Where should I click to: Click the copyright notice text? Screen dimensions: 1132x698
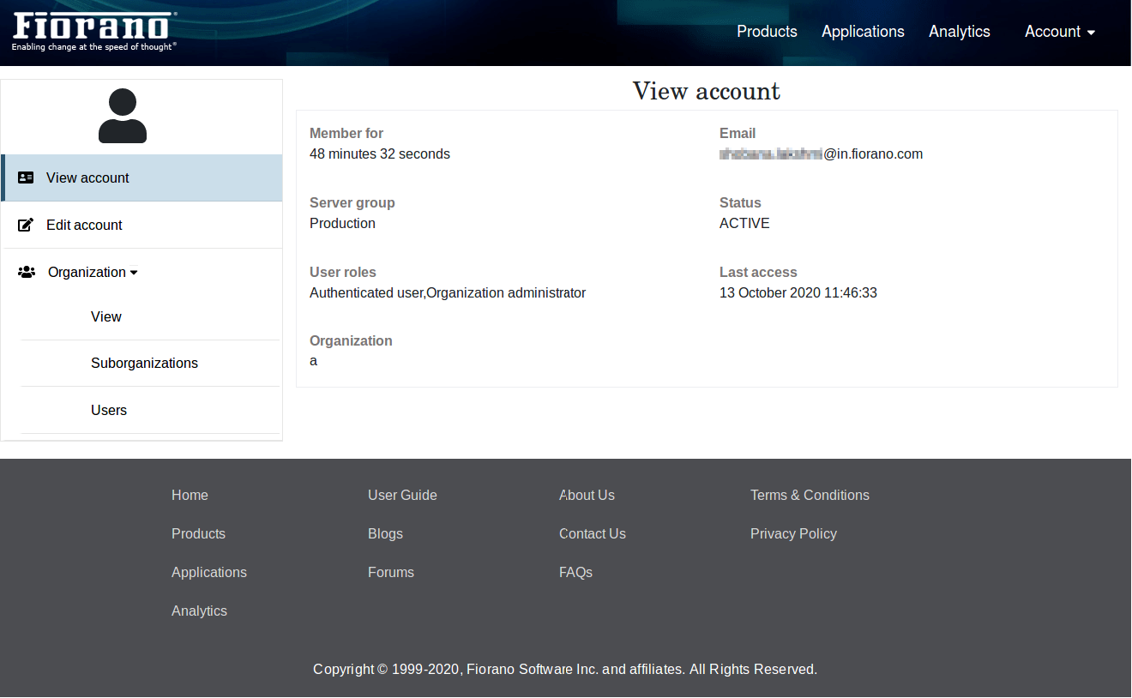[x=565, y=669]
